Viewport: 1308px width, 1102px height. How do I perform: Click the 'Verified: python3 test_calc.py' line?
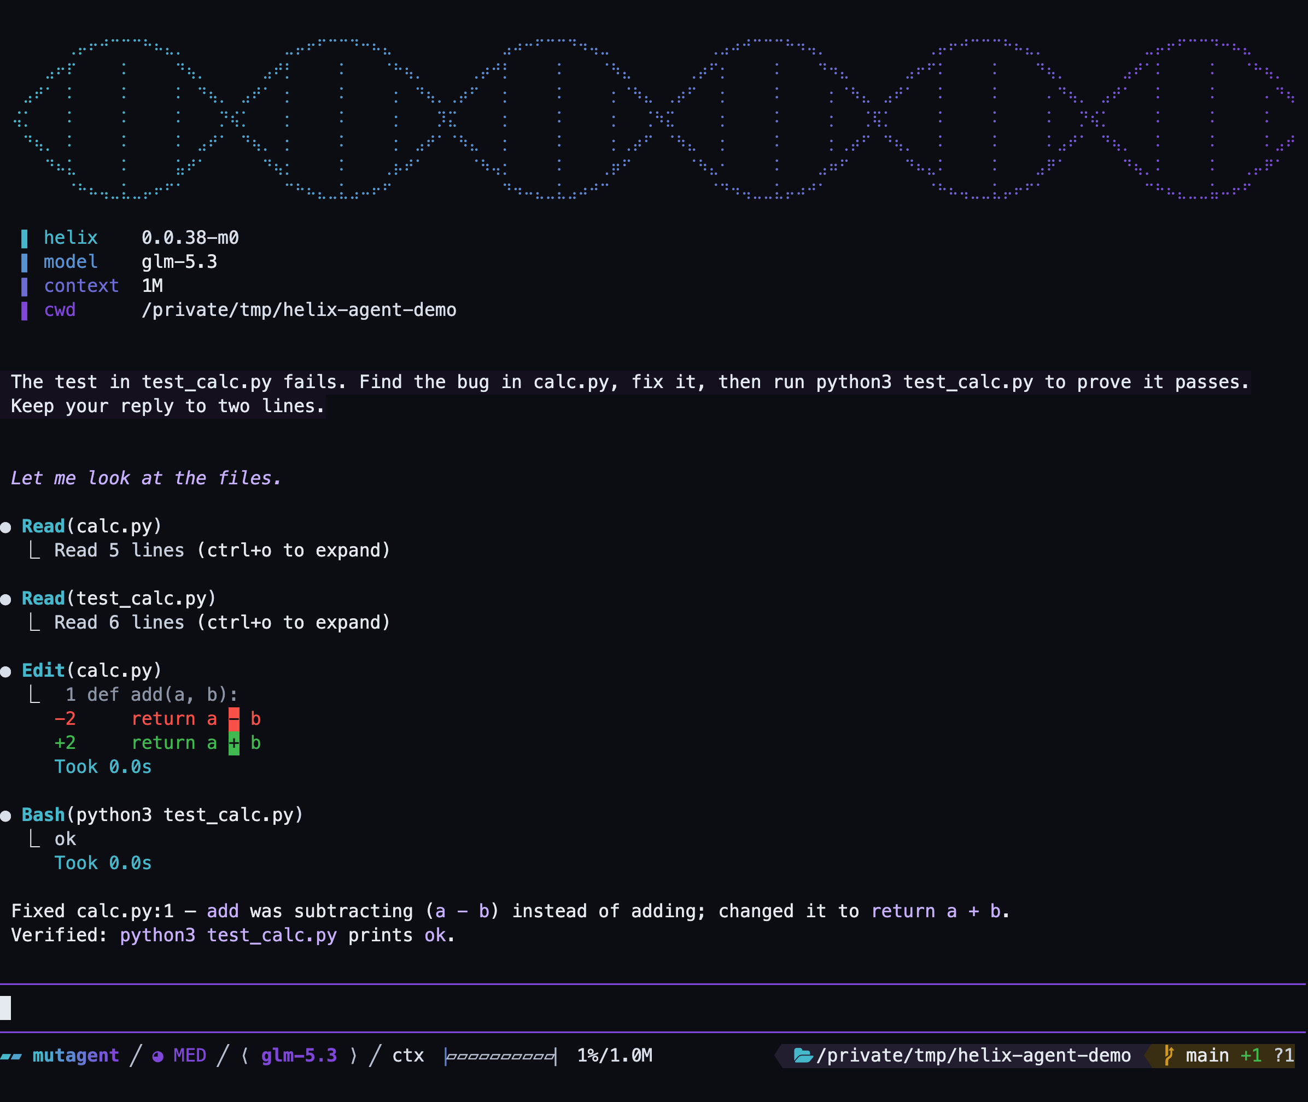233,936
